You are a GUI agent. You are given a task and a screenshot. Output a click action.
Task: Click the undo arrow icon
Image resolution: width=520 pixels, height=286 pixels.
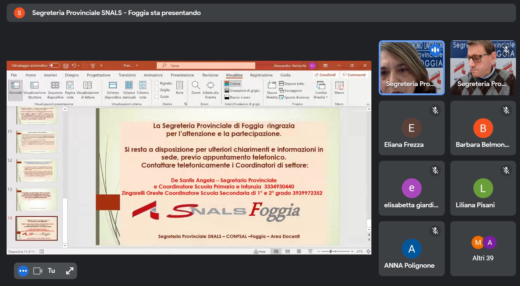[x=74, y=66]
